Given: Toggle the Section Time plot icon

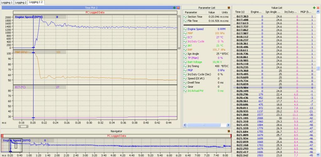Looking at the screenshot, I should 185,17.
